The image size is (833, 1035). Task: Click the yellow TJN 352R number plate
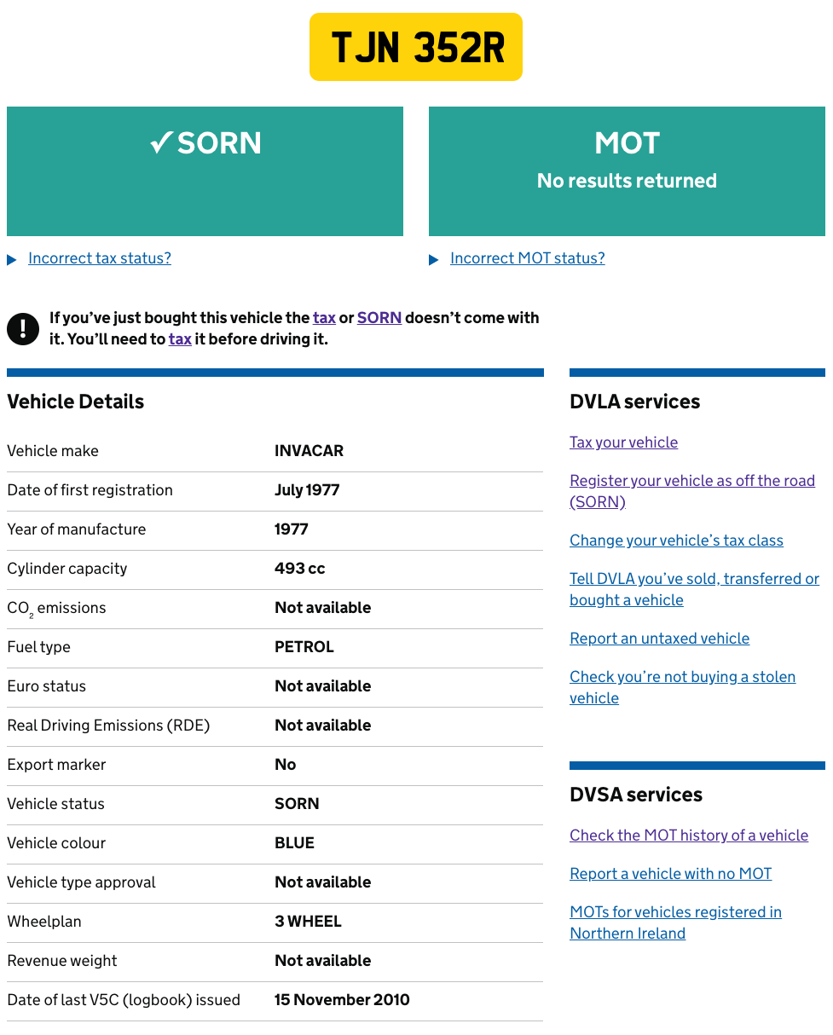[x=416, y=47]
